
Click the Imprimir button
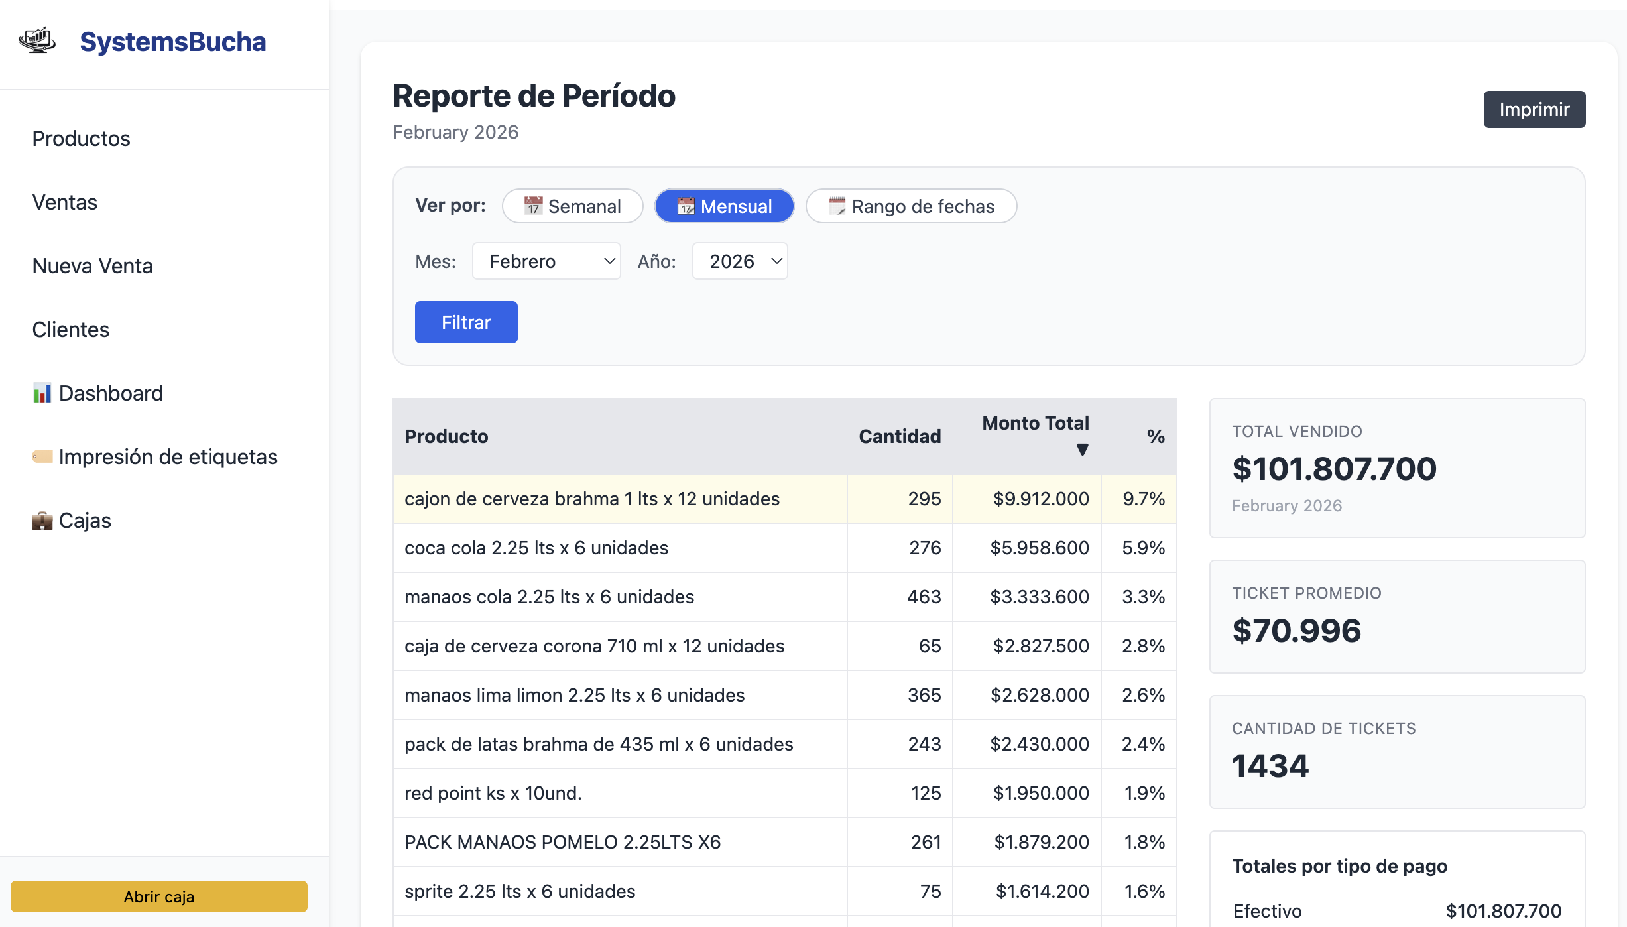(x=1534, y=109)
